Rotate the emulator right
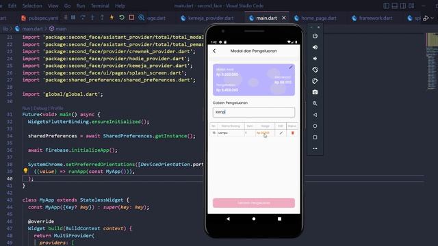438x246 pixels. (315, 81)
